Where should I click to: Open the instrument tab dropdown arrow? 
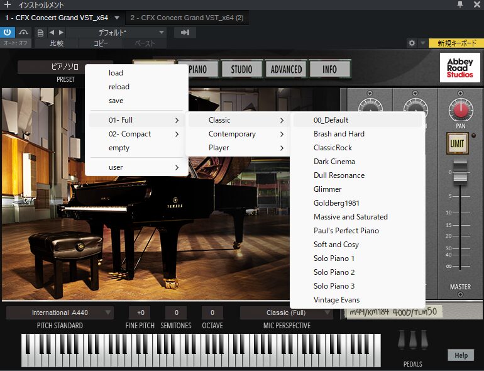pyautogui.click(x=117, y=18)
